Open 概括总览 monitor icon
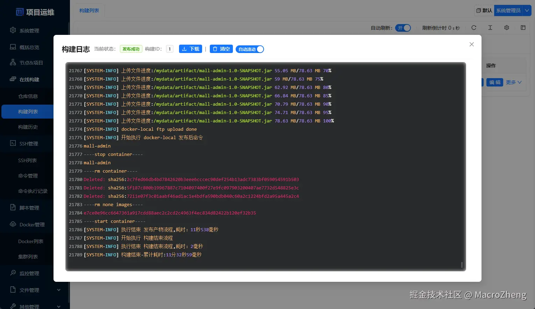This screenshot has width=535, height=309. coord(13,47)
